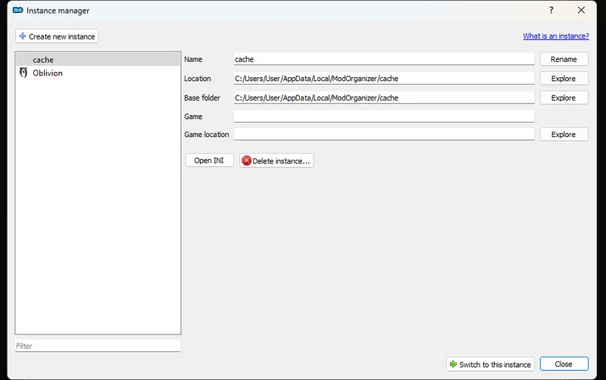Click the green arrow on Switch to this instance
This screenshot has height=380, width=606.
tap(453, 364)
